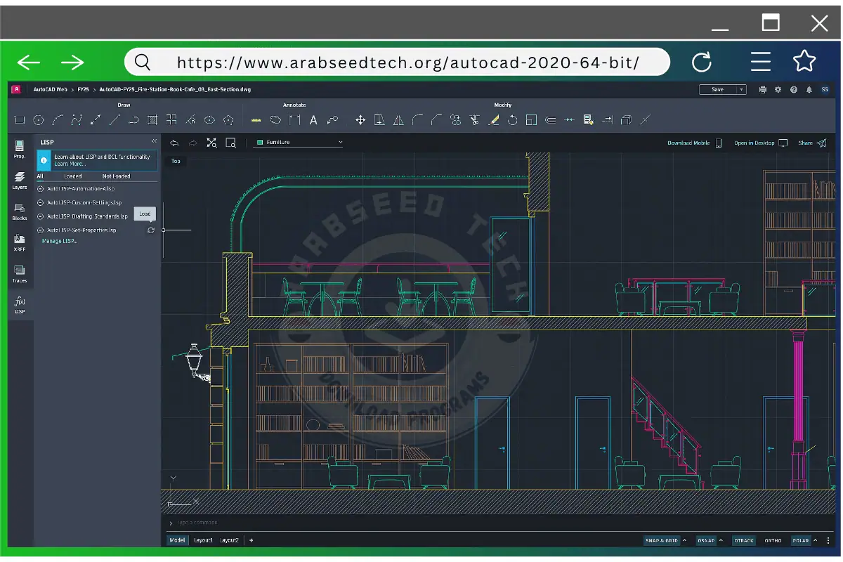Open the Traces panel
Image resolution: width=843 pixels, height=562 pixels.
coord(20,273)
